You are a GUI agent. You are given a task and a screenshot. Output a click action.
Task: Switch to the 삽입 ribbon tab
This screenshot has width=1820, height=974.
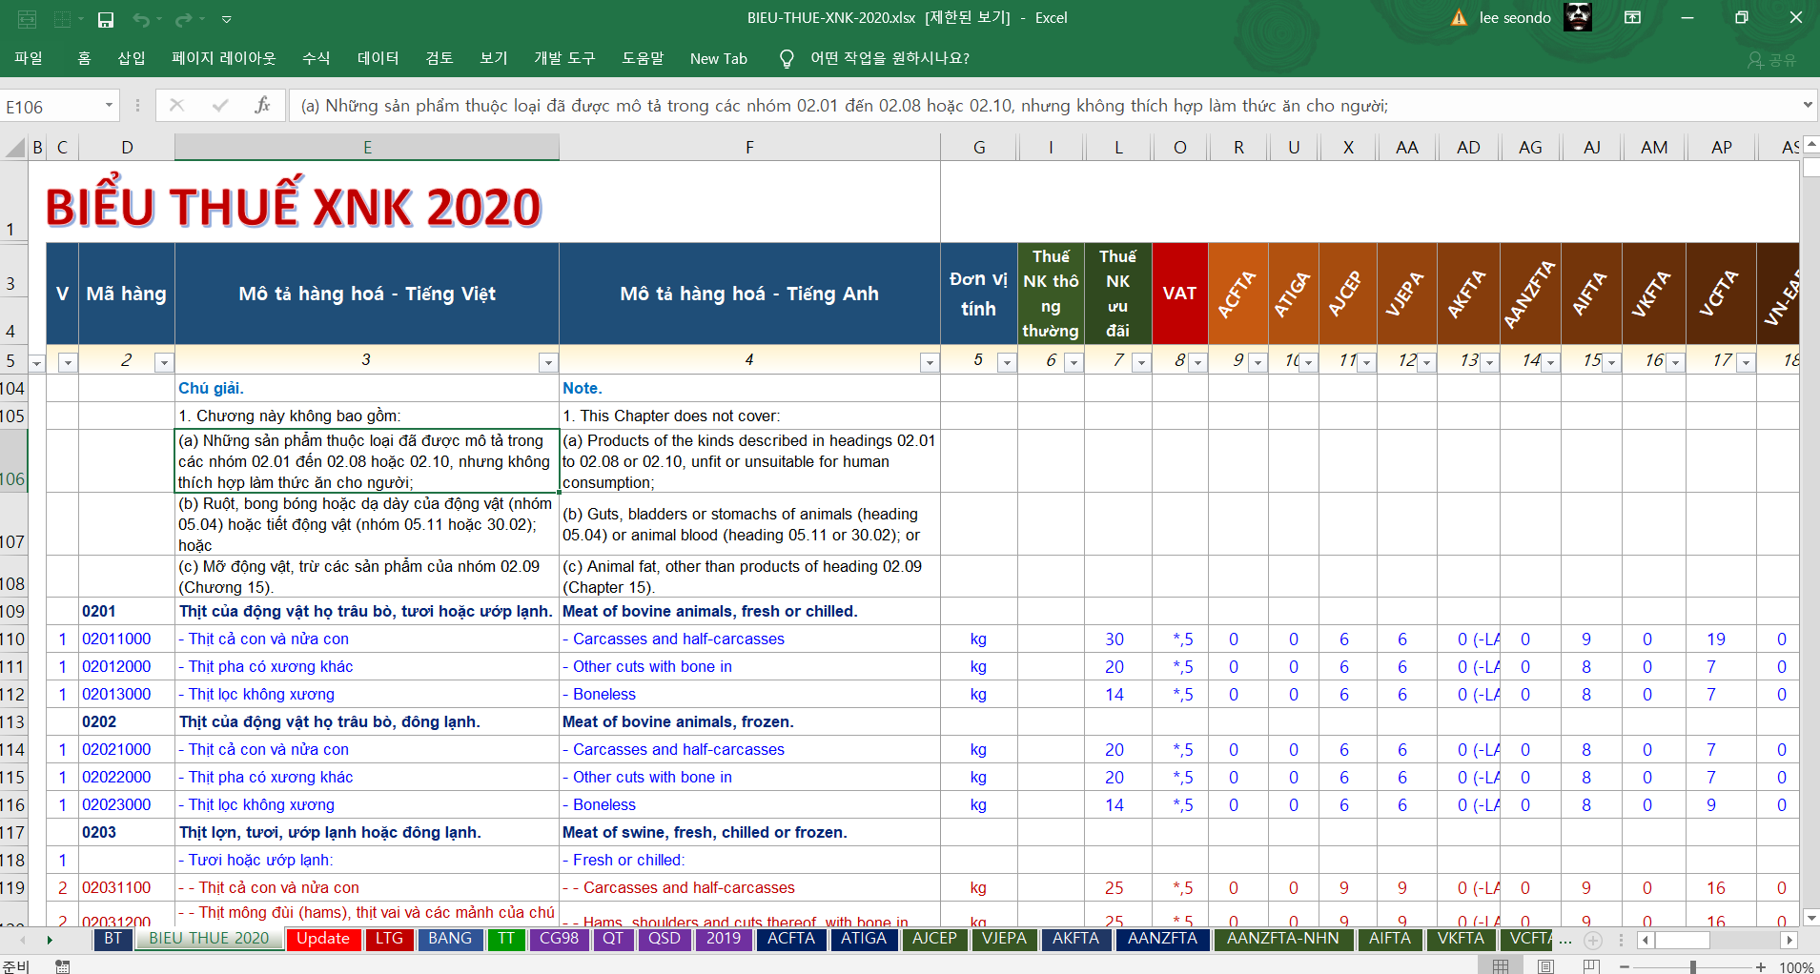point(132,58)
